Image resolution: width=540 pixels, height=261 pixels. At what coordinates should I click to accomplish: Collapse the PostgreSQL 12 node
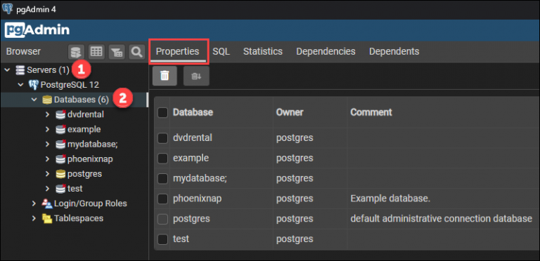(20, 85)
